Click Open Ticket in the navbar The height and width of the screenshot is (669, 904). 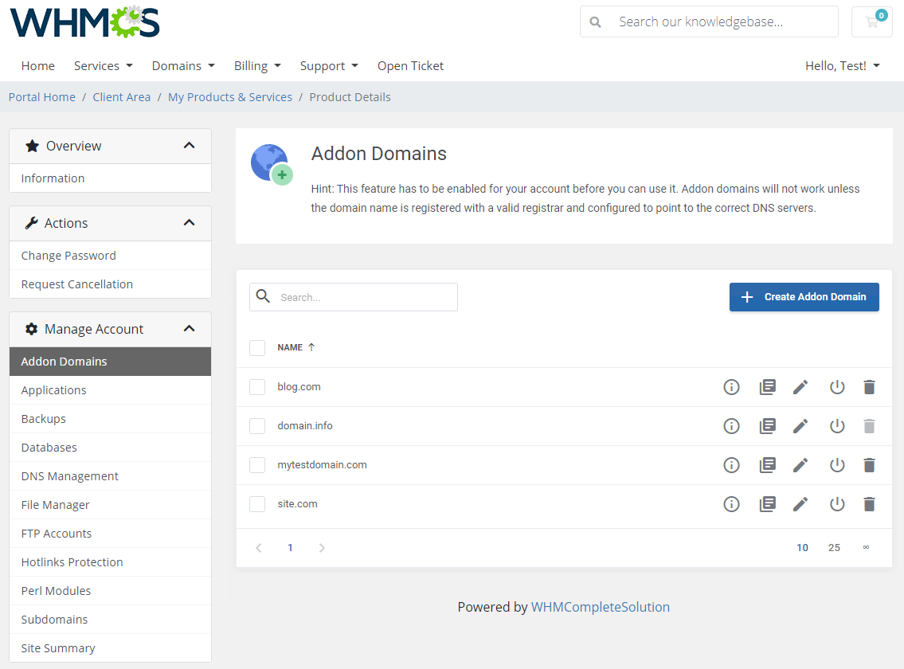coord(410,66)
